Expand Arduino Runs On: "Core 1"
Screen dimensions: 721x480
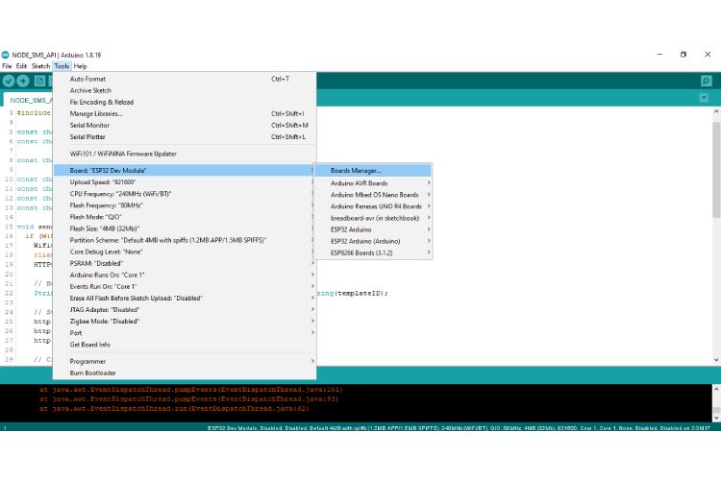click(x=185, y=275)
